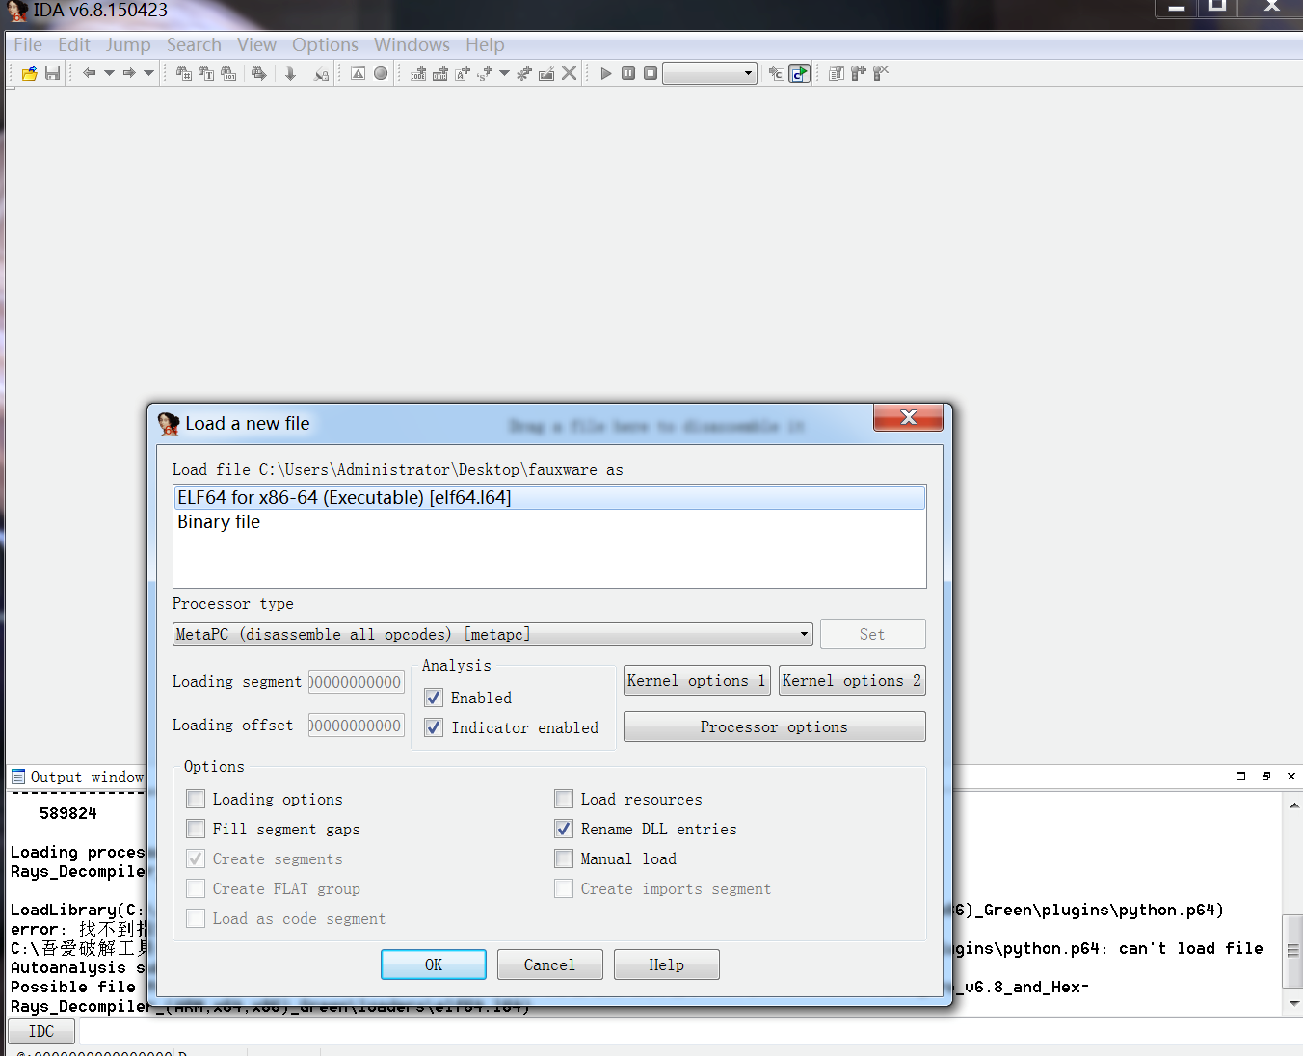Click the search next binoculars-arrow icon
Image resolution: width=1303 pixels, height=1056 pixels.
258,73
